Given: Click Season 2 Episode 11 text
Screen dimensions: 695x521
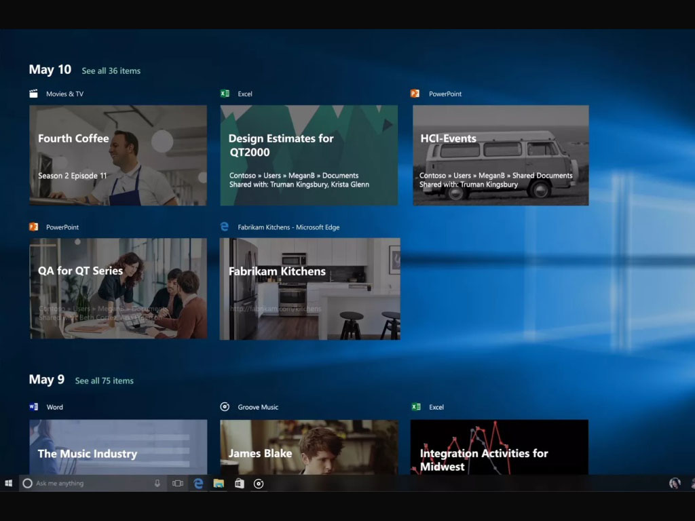Looking at the screenshot, I should click(72, 176).
